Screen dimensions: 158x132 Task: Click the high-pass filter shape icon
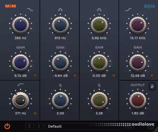(20, 85)
